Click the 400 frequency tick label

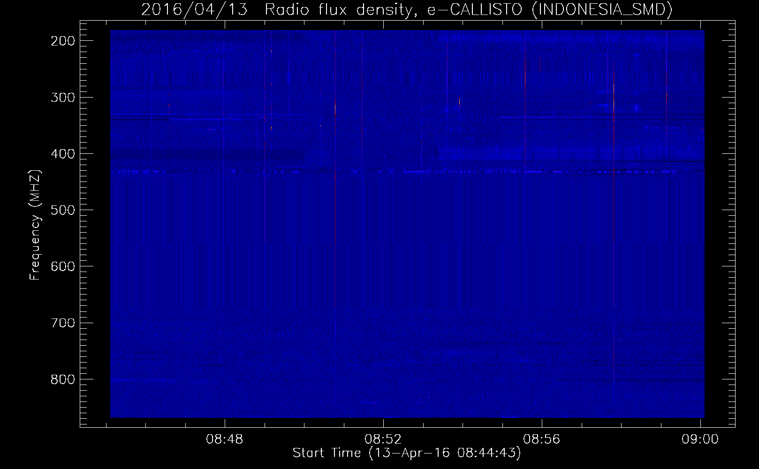point(62,154)
